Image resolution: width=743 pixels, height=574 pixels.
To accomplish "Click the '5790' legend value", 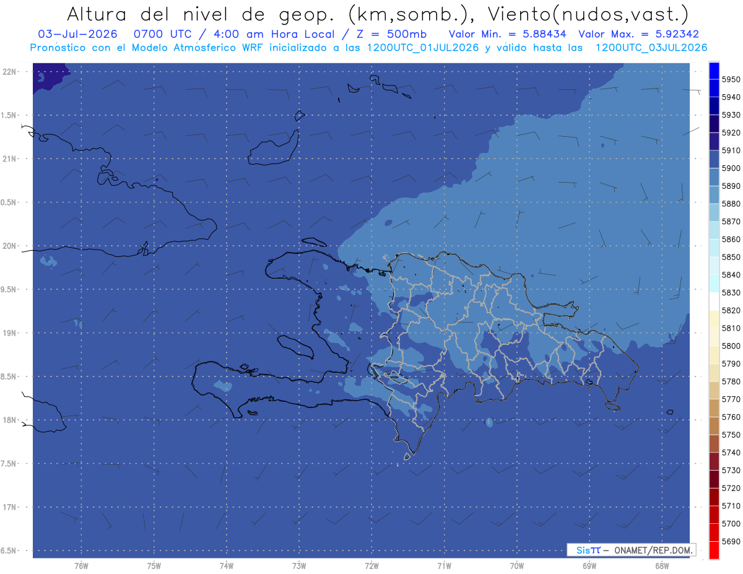I will 731,363.
